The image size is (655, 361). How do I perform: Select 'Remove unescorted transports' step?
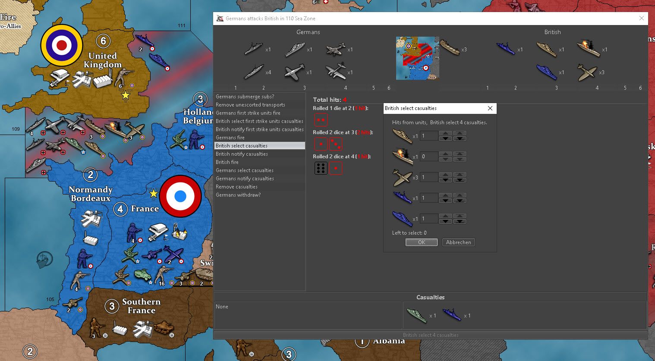(x=260, y=105)
